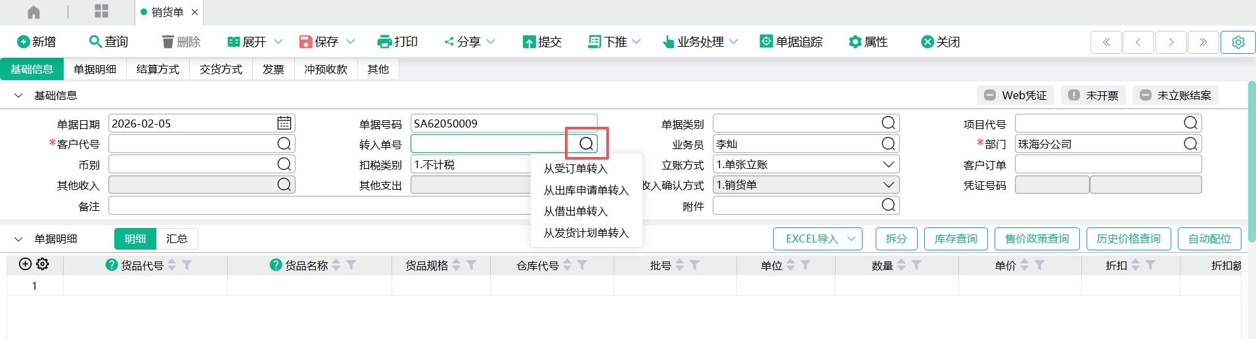Image resolution: width=1256 pixels, height=339 pixels.
Task: Toggle to 汇总 summary view
Action: (177, 239)
